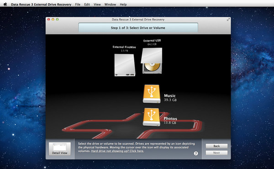Open the Window menu
274x169 pixels.
110,5
